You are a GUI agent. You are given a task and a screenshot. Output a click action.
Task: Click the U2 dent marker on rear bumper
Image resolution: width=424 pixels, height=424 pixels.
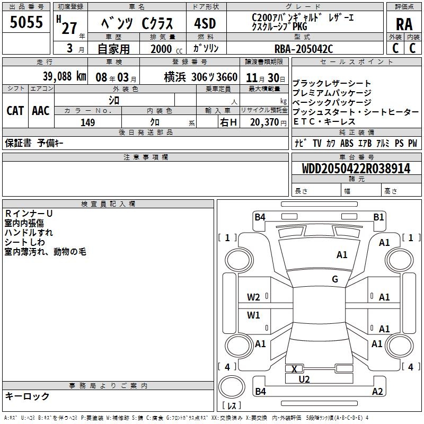(x=304, y=379)
